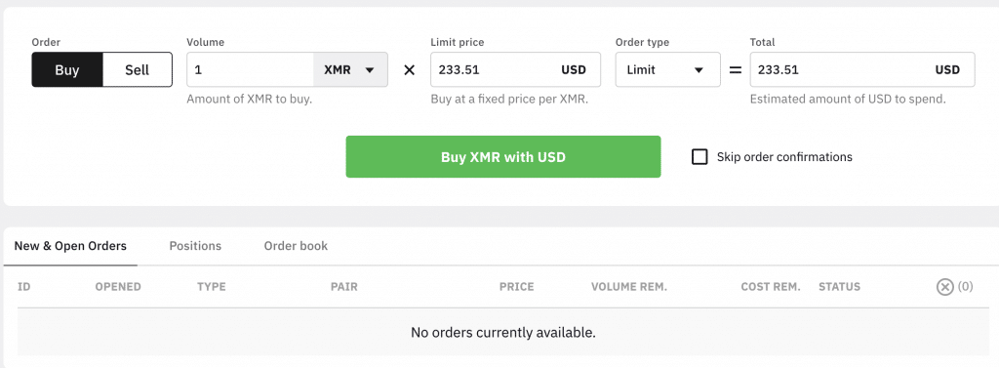999x368 pixels.
Task: Click the XMR currency dropdown arrow
Action: (x=370, y=70)
